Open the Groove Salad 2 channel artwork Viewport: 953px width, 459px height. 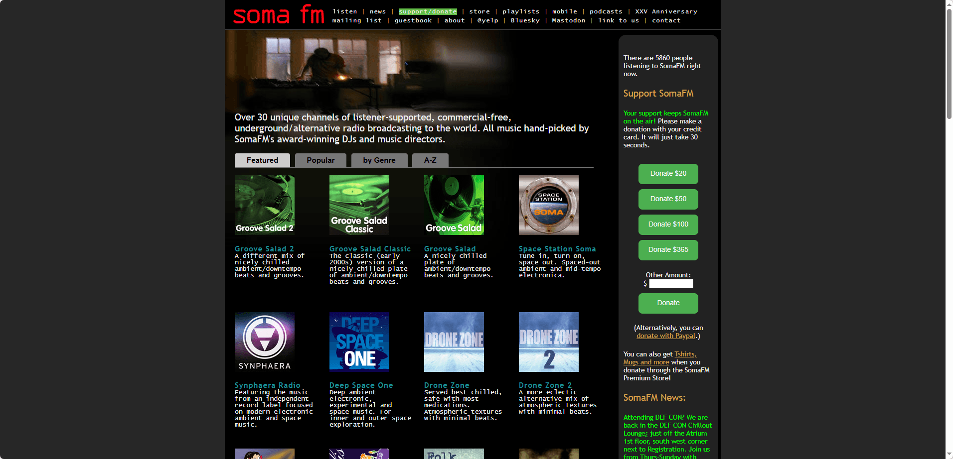tap(265, 205)
